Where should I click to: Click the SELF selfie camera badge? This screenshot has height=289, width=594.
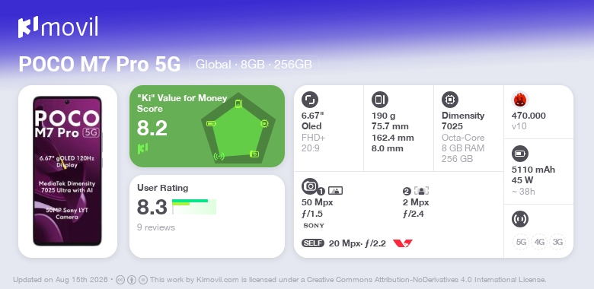(x=313, y=243)
